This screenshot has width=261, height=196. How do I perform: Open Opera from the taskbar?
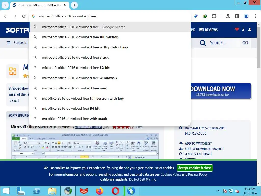pos(115,191)
